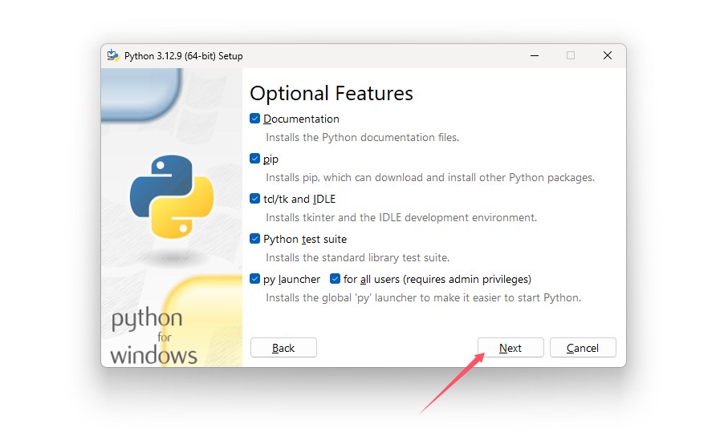This screenshot has width=724, height=436.
Task: Click the Next button
Action: [x=510, y=348]
